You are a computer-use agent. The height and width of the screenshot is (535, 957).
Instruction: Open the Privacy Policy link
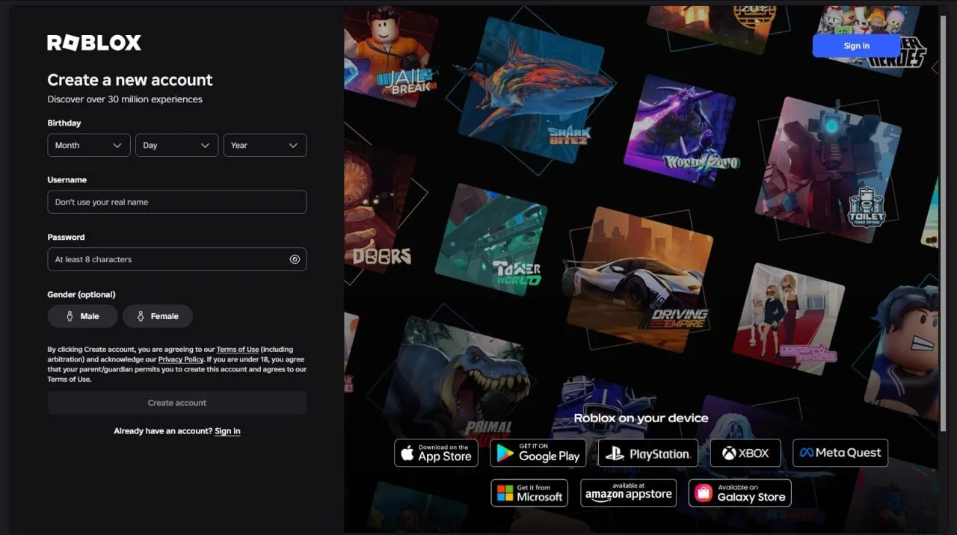(x=181, y=359)
